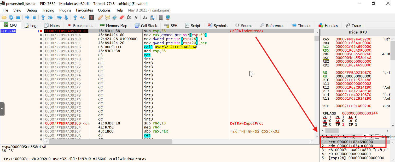Viewport: 395px width, 162px height.
Task: Toggle the ZF flag value
Action: (330, 117)
